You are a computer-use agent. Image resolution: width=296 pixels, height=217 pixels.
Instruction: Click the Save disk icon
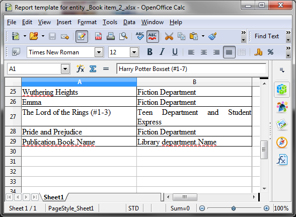click(x=52, y=36)
